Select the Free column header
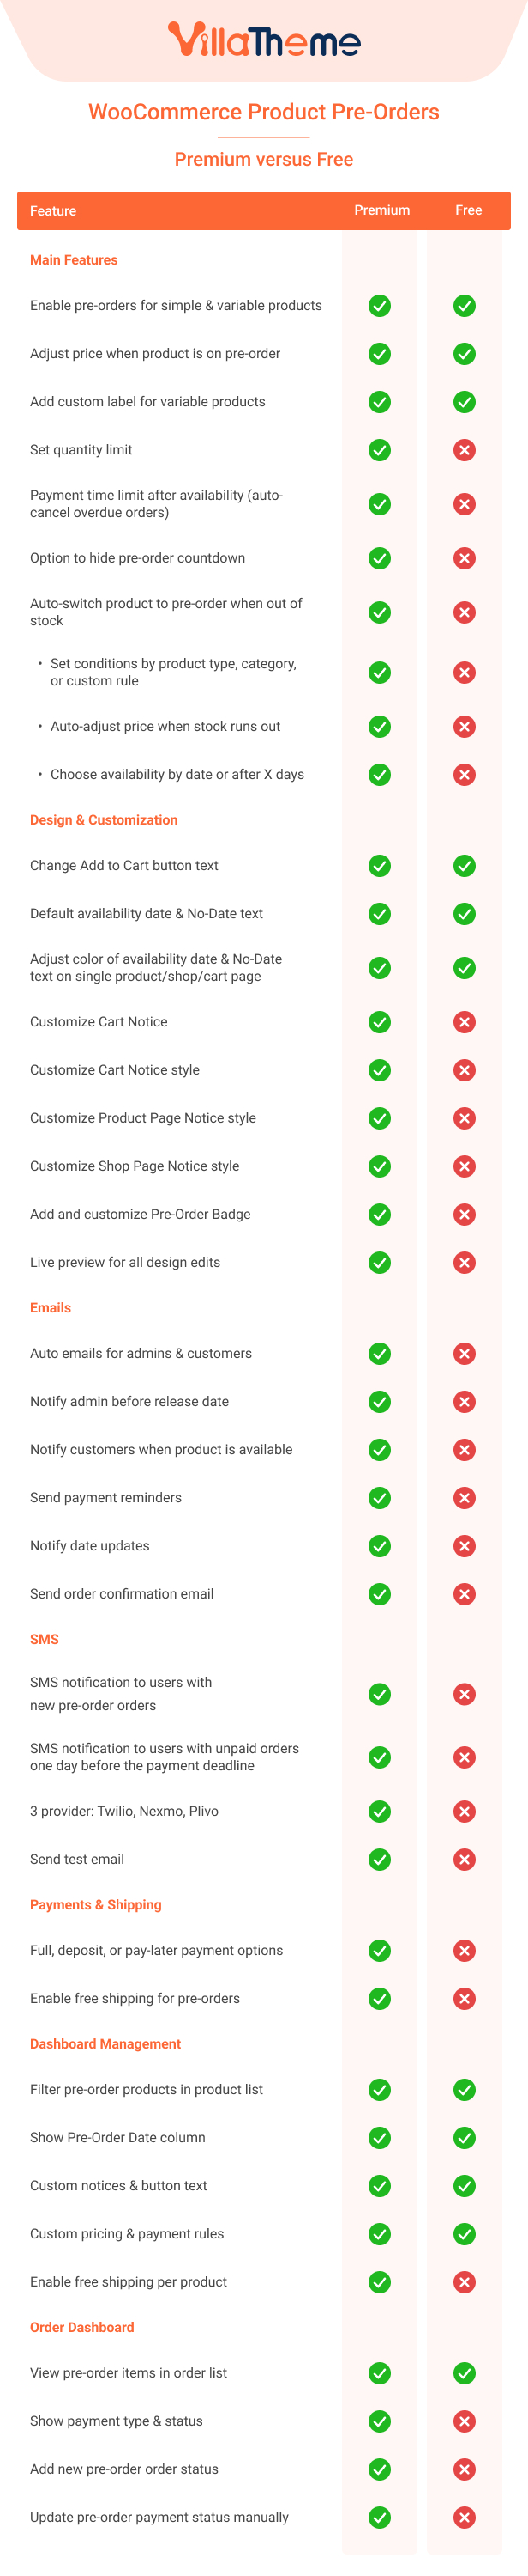 coord(468,210)
